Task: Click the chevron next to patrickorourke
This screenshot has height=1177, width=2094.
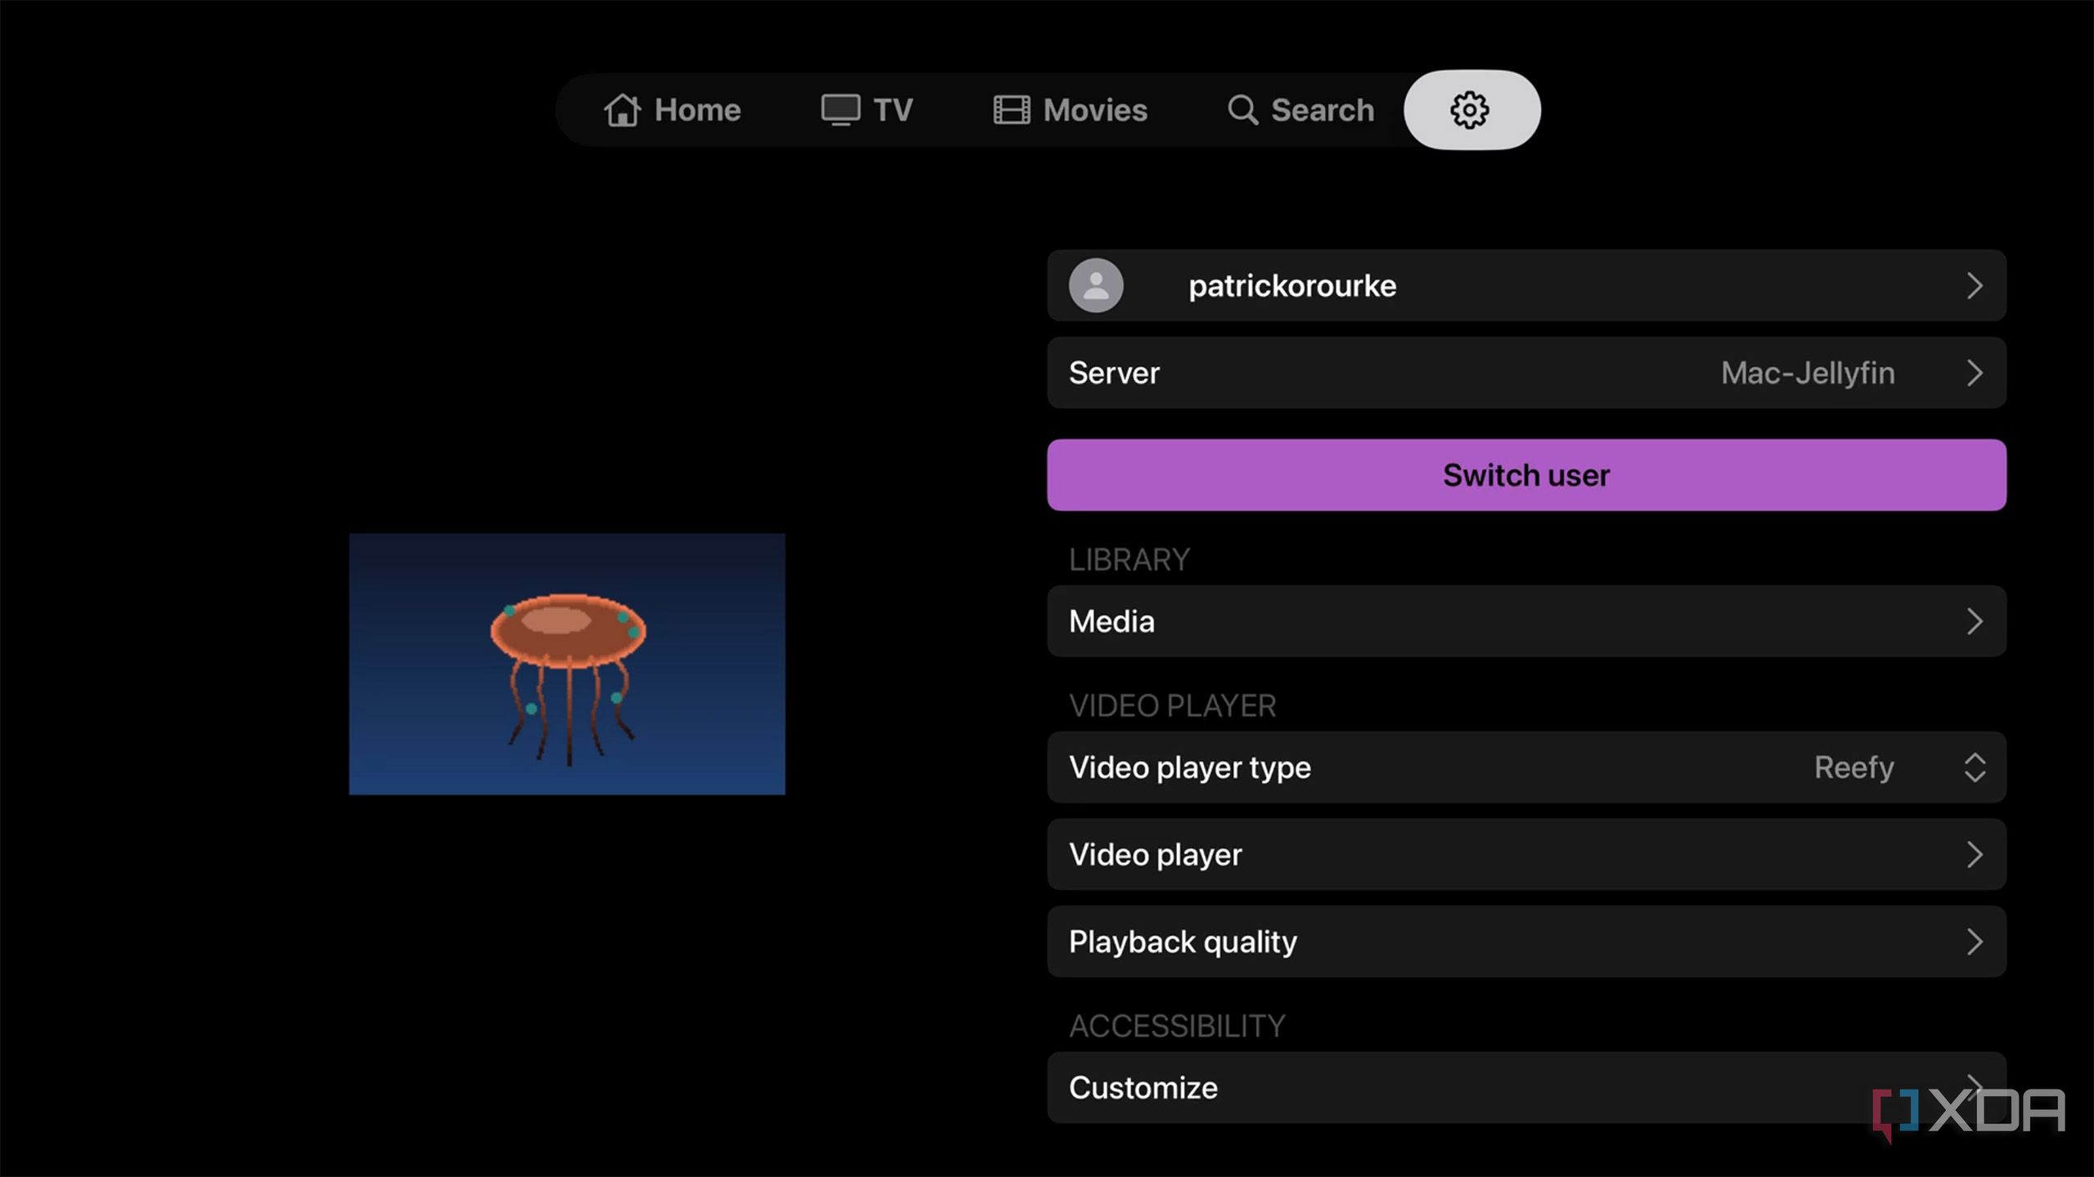Action: pyautogui.click(x=1975, y=285)
